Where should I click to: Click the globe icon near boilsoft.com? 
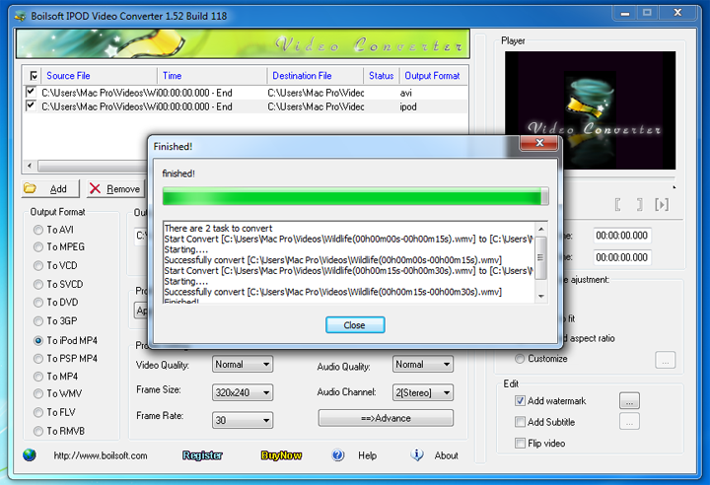[30, 454]
